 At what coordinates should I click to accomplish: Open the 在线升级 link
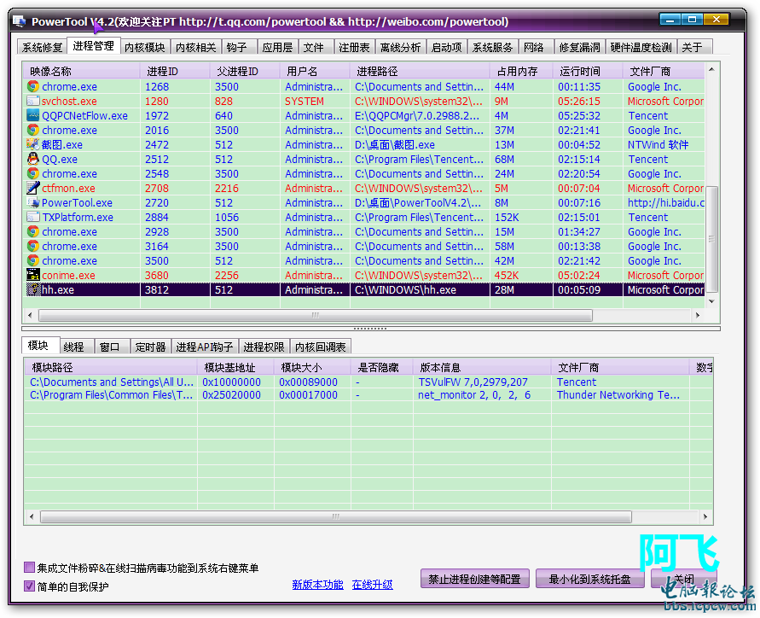click(372, 585)
